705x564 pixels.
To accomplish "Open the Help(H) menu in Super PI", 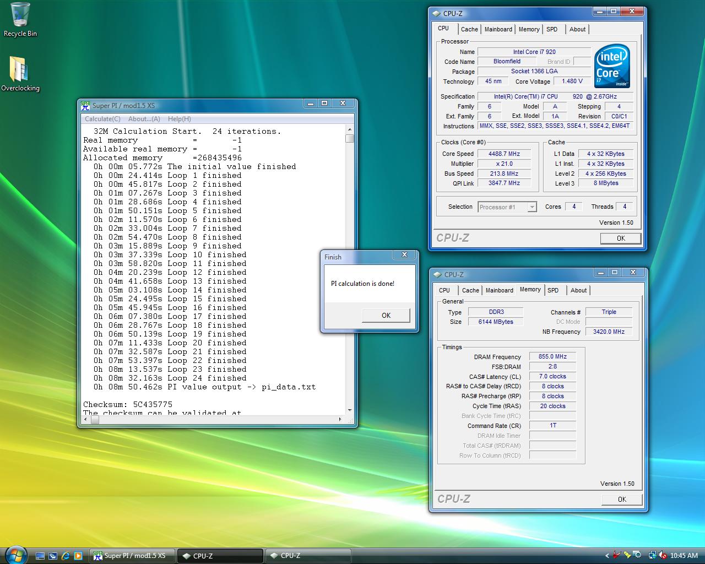I will click(179, 119).
